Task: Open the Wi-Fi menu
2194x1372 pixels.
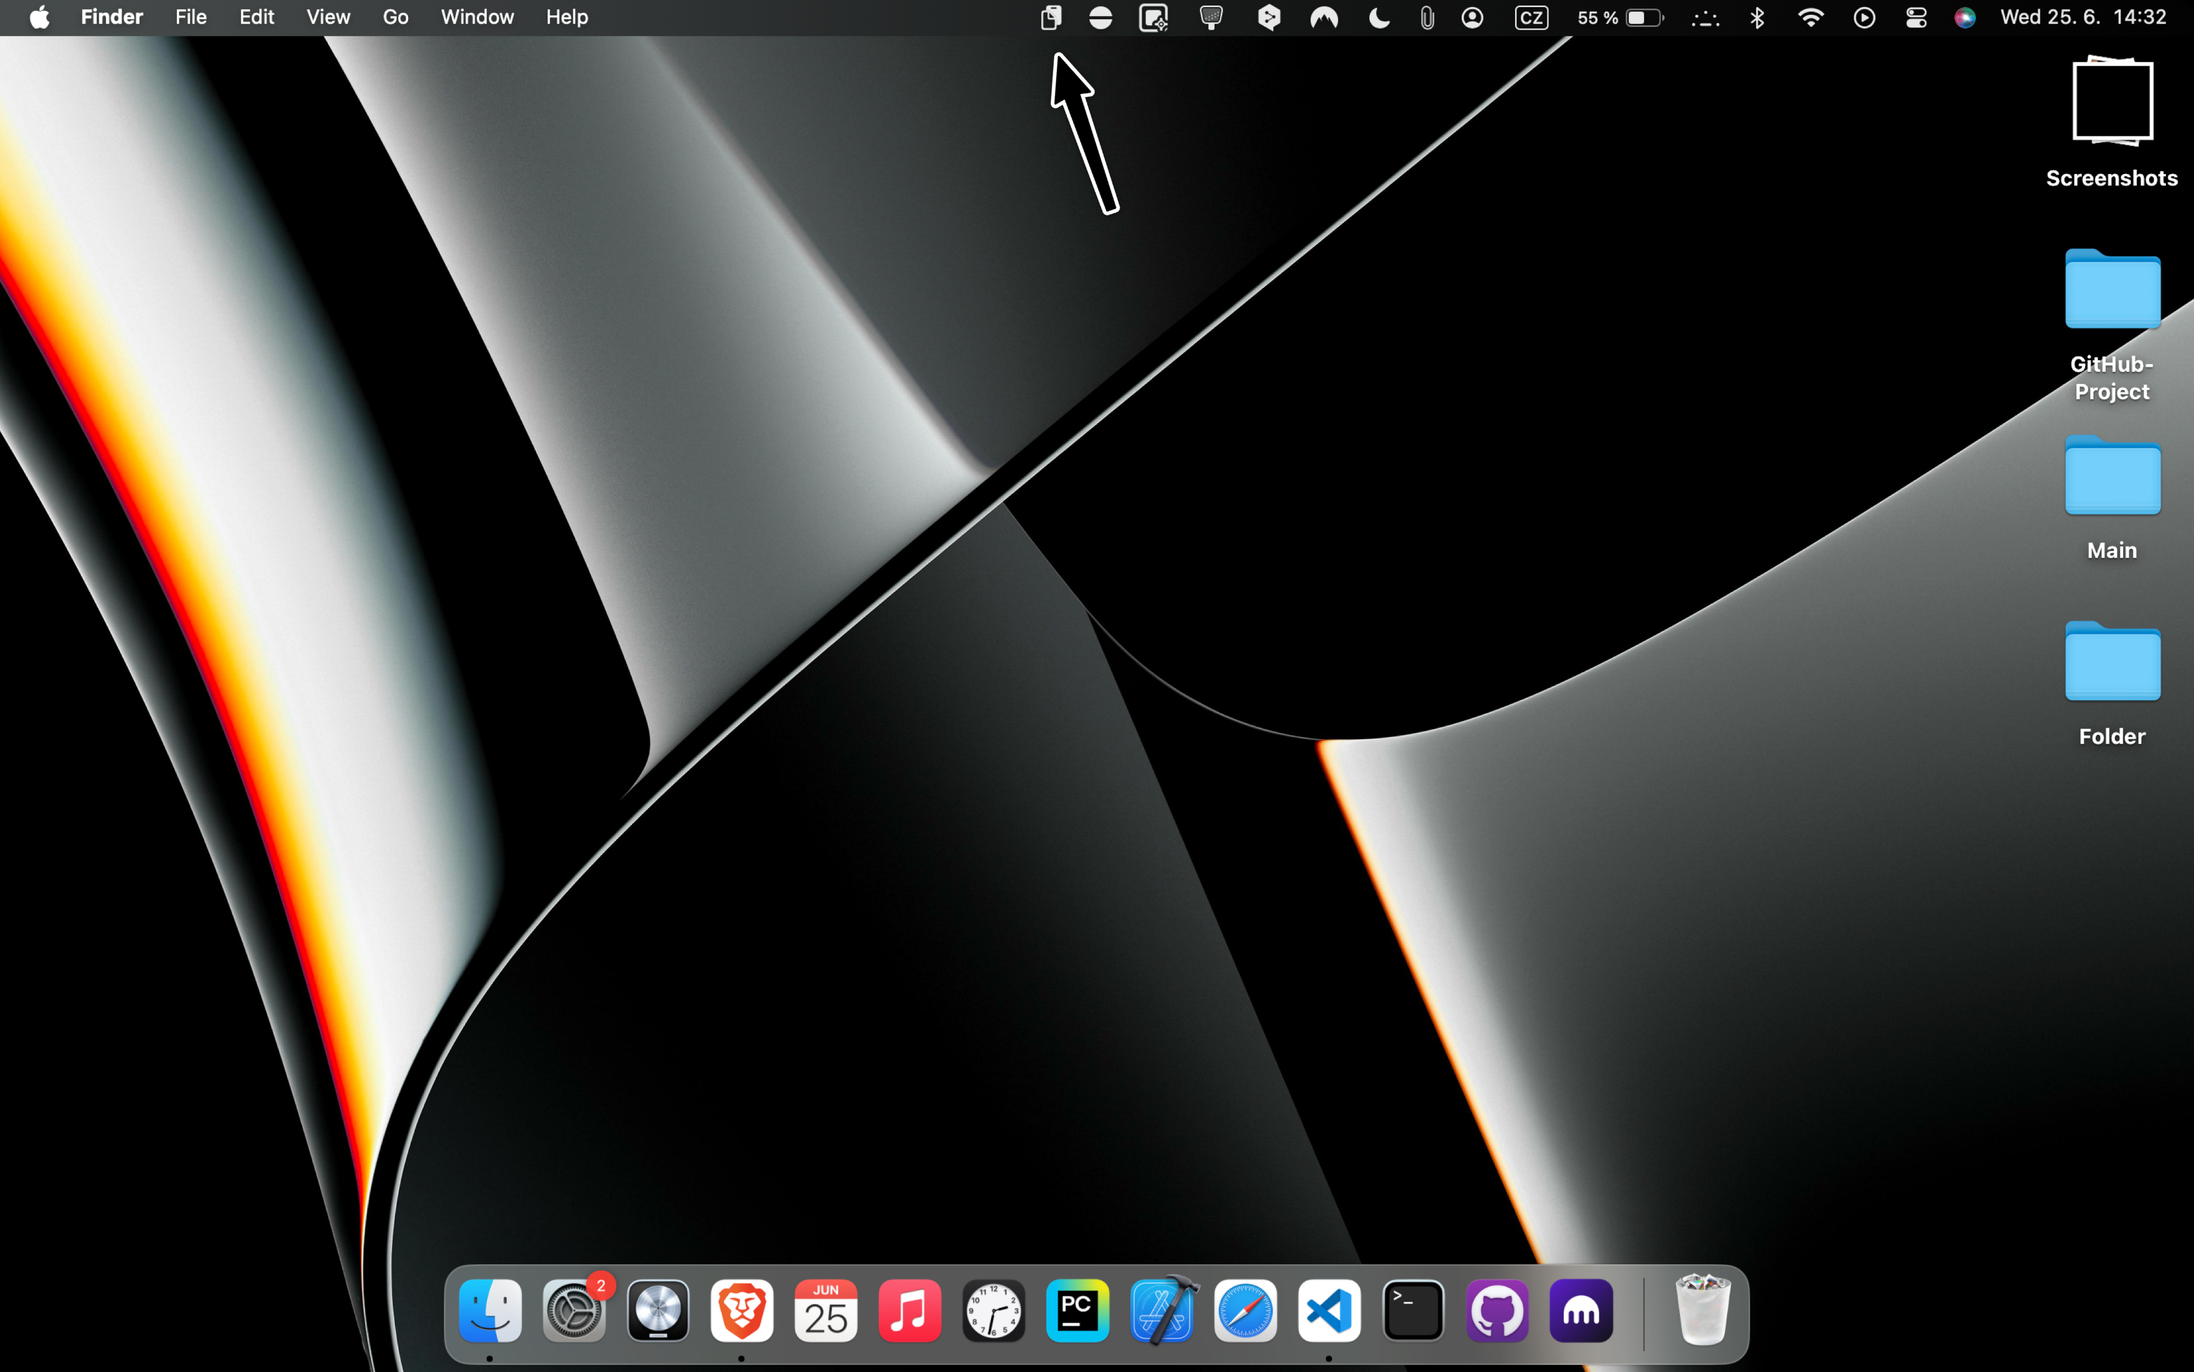Action: 1811,17
